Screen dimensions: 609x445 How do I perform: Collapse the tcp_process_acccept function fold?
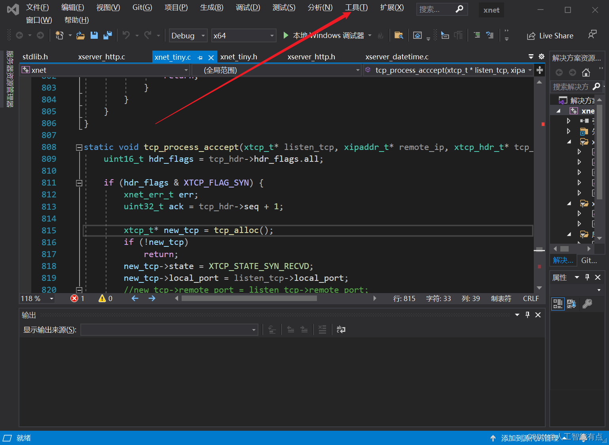point(79,148)
